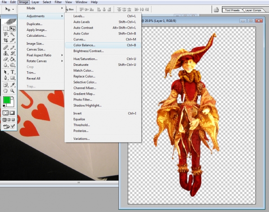This screenshot has height=212, width=269.
Task: Click the jester doll image canvas
Action: 191,116
